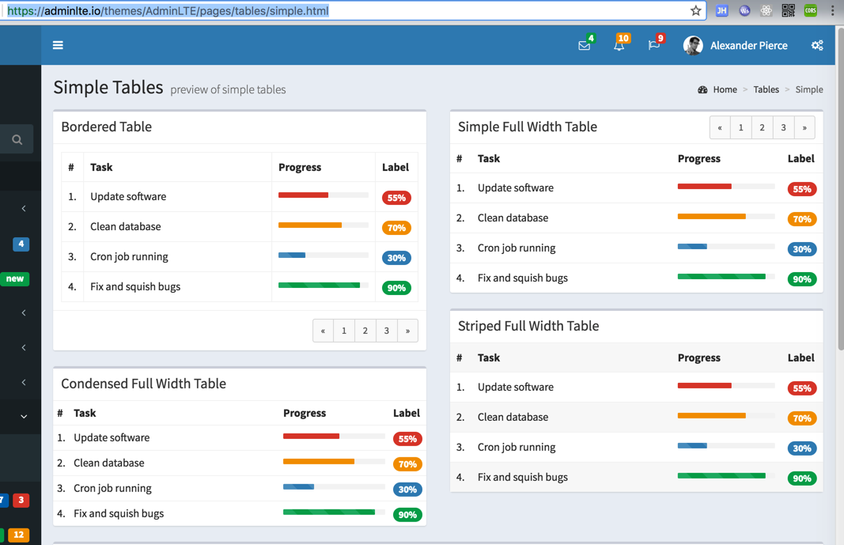This screenshot has width=844, height=545.
Task: Click the 90% label in Condensed Full Width Table
Action: 407,514
